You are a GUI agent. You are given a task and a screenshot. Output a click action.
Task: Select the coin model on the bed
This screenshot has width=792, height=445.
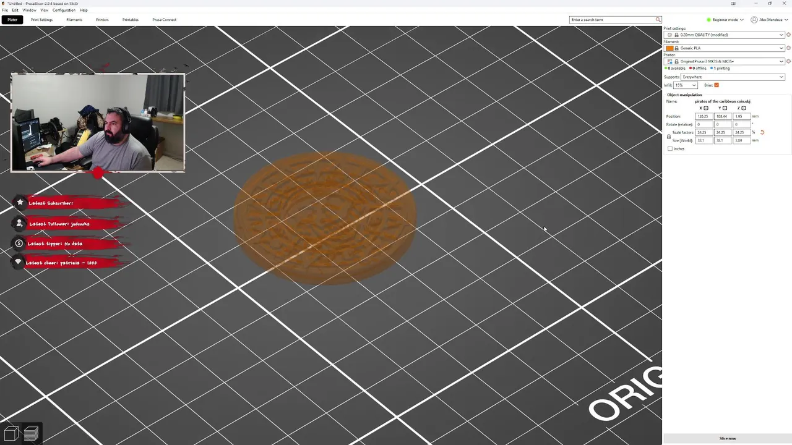click(x=325, y=218)
